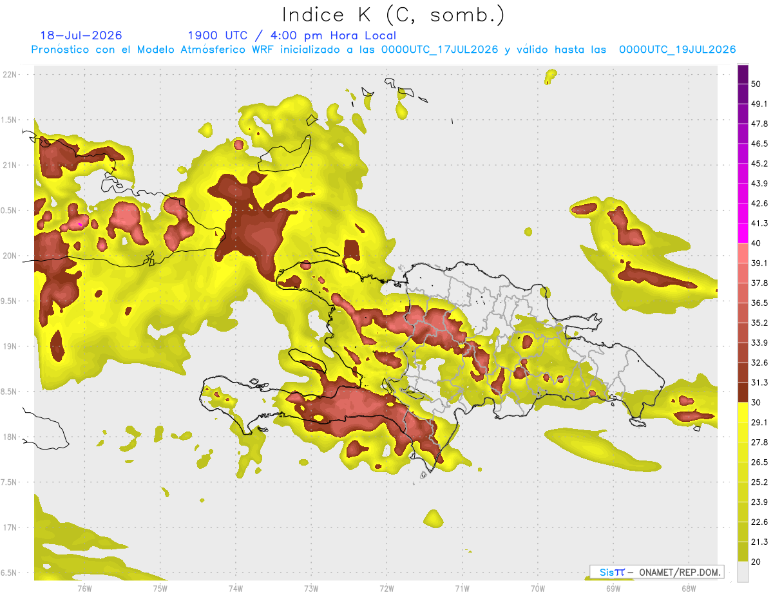
Task: Click the "36.5" colorbar value
Action: [759, 303]
